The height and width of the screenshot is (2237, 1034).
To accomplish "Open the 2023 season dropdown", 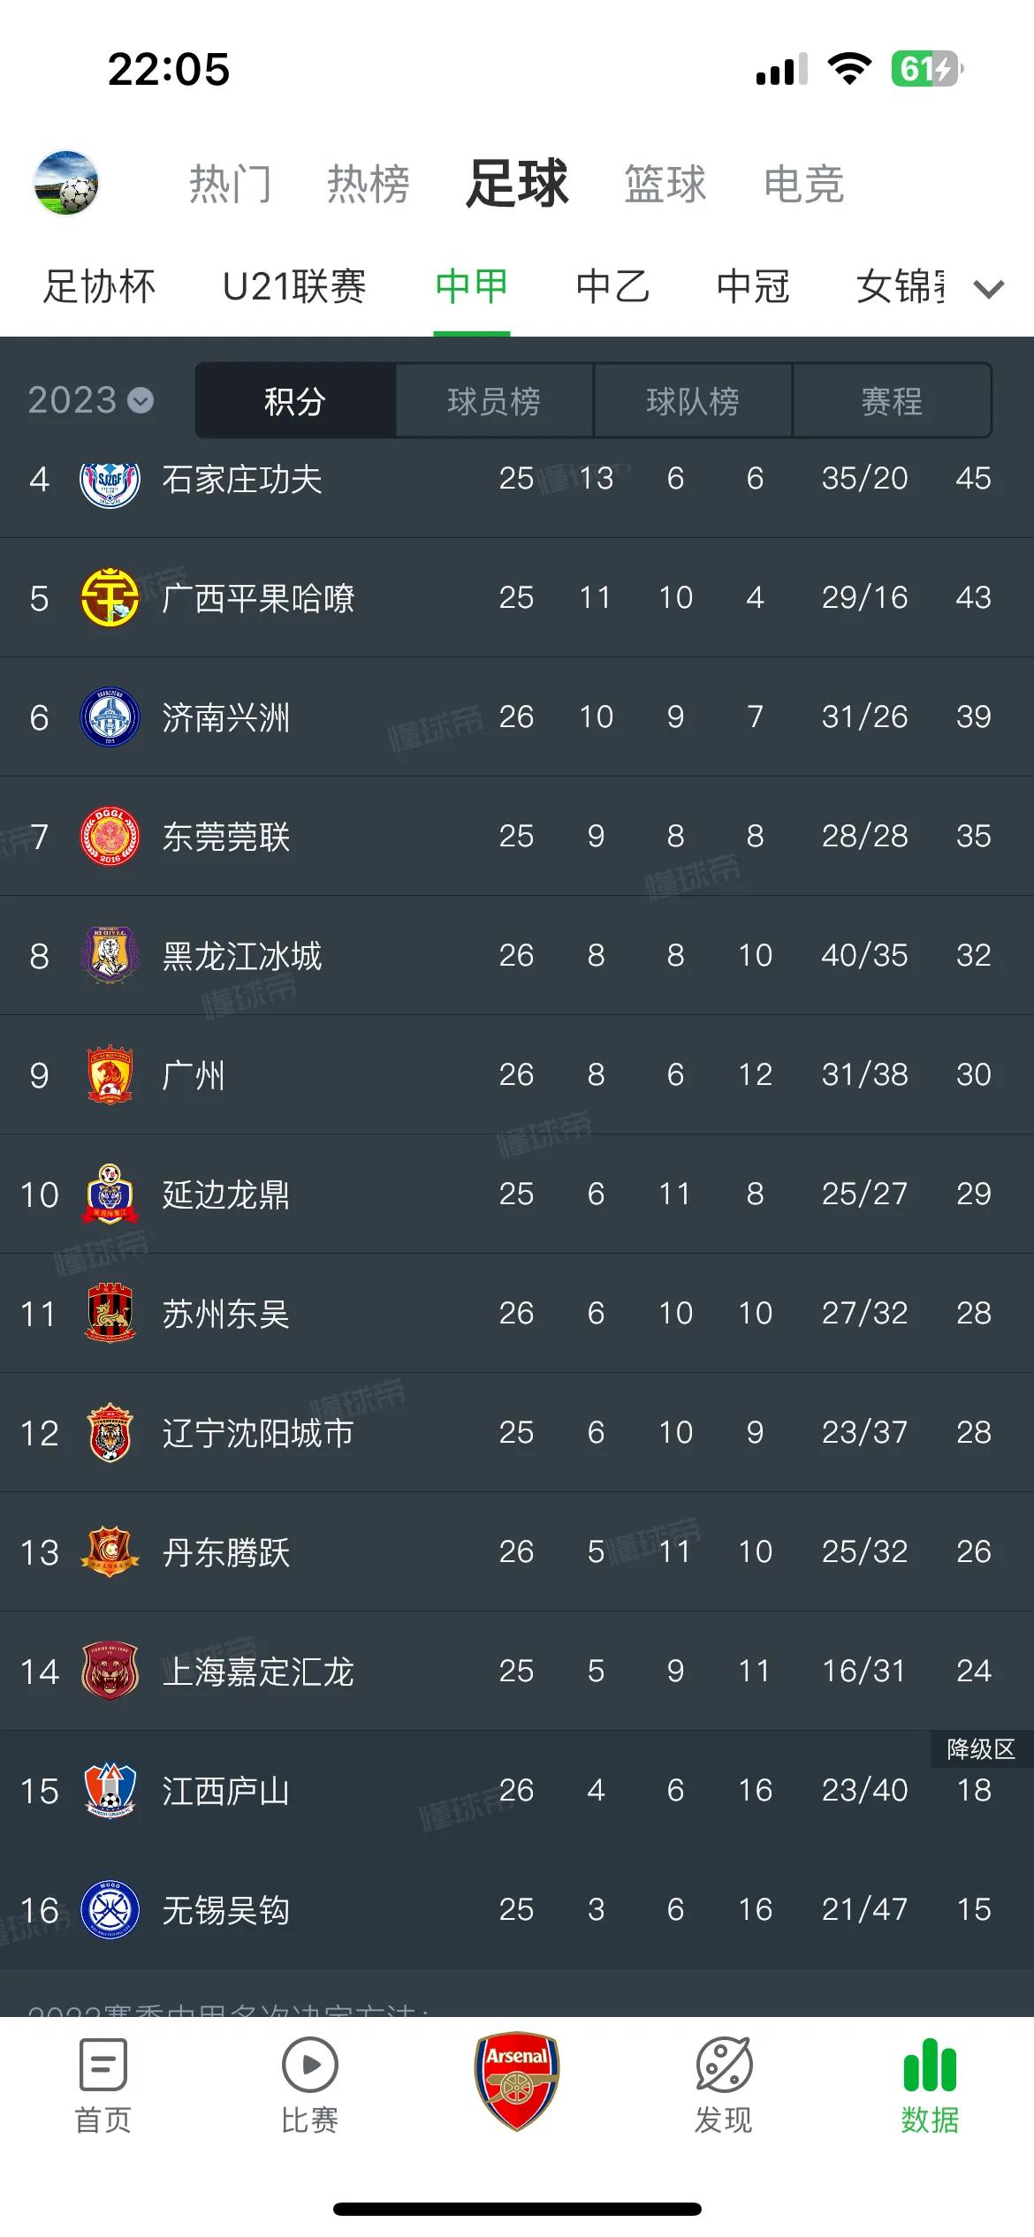I will click(90, 401).
